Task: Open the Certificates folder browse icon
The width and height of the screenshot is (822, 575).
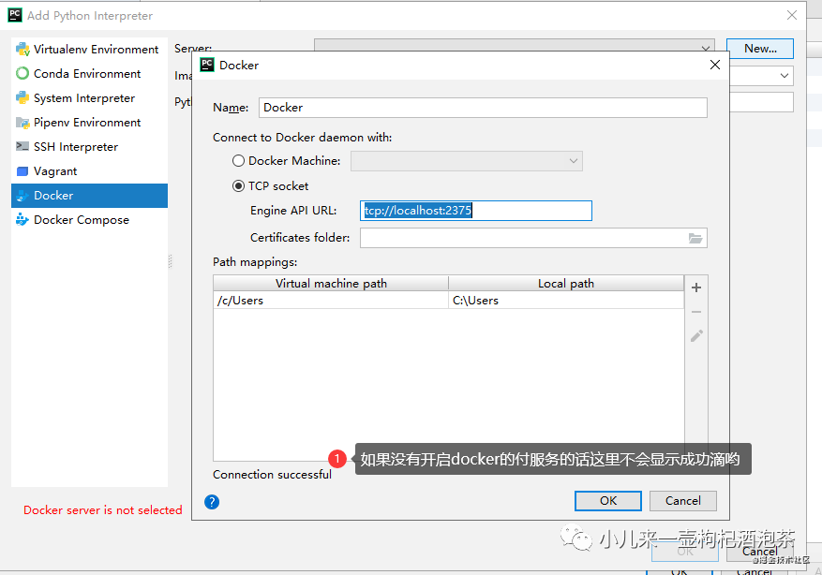Action: [x=695, y=238]
